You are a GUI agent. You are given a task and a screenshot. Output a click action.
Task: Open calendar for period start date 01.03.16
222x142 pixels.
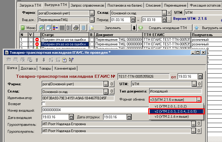click(x=133, y=20)
